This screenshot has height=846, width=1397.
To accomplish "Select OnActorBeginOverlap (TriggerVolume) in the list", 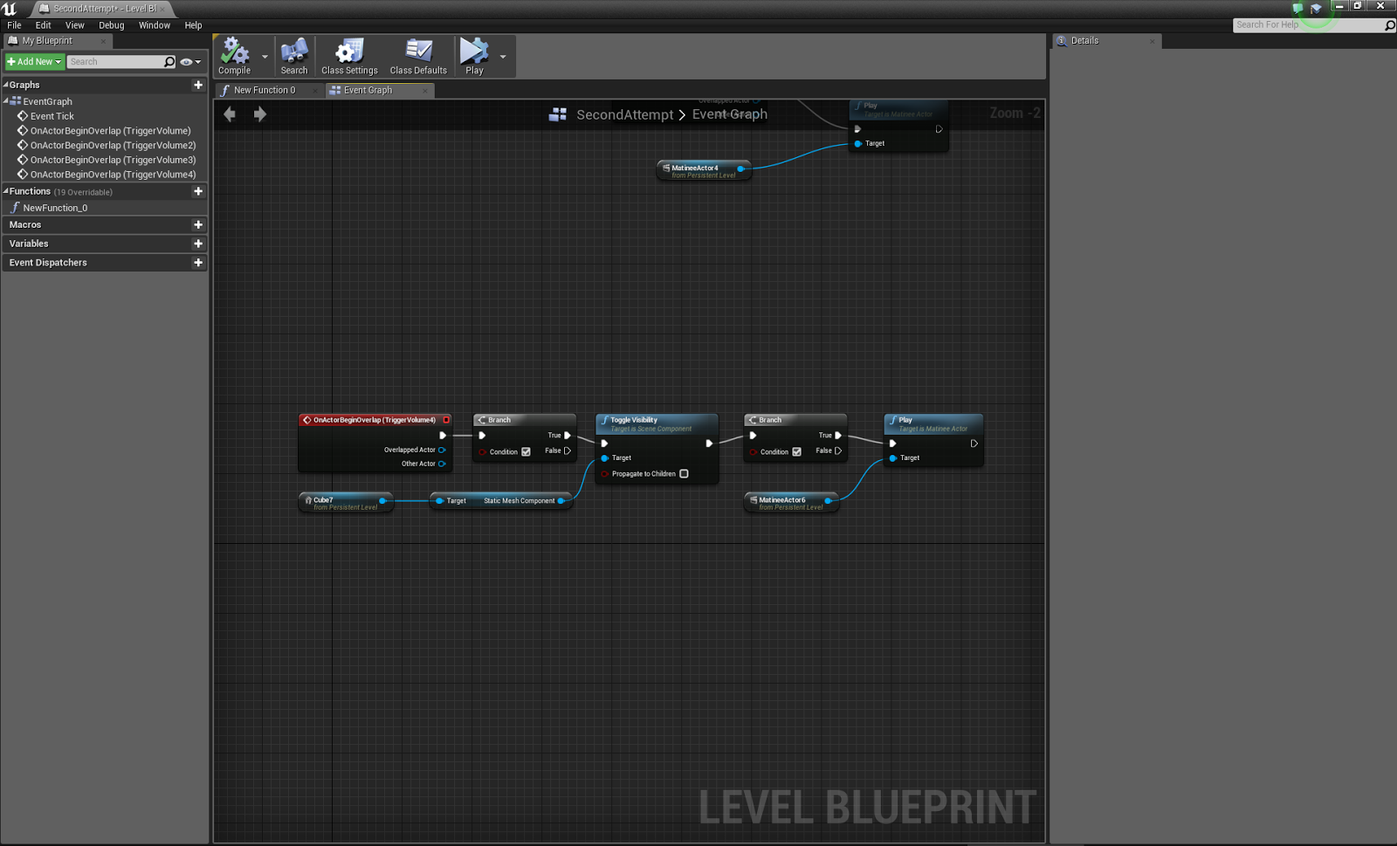I will click(x=110, y=131).
